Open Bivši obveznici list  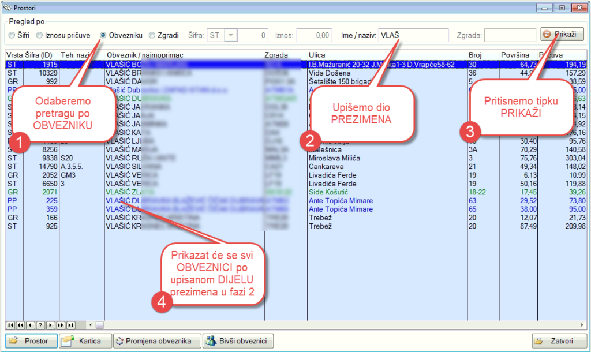coord(238,341)
